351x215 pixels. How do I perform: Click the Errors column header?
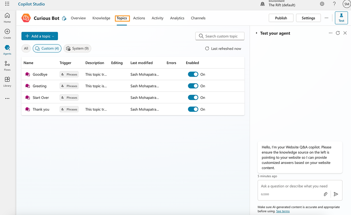(171, 63)
